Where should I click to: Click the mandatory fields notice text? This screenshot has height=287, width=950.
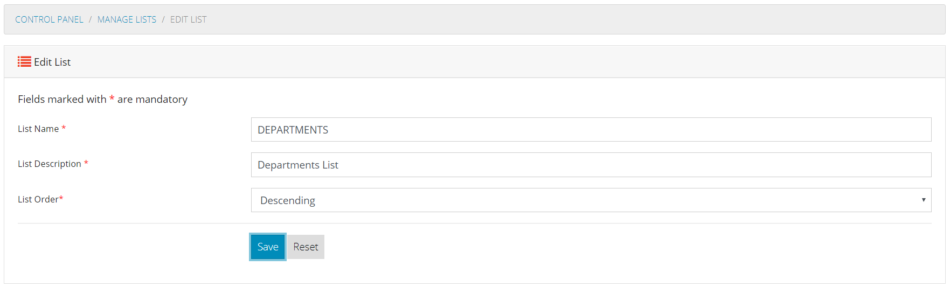coord(102,99)
